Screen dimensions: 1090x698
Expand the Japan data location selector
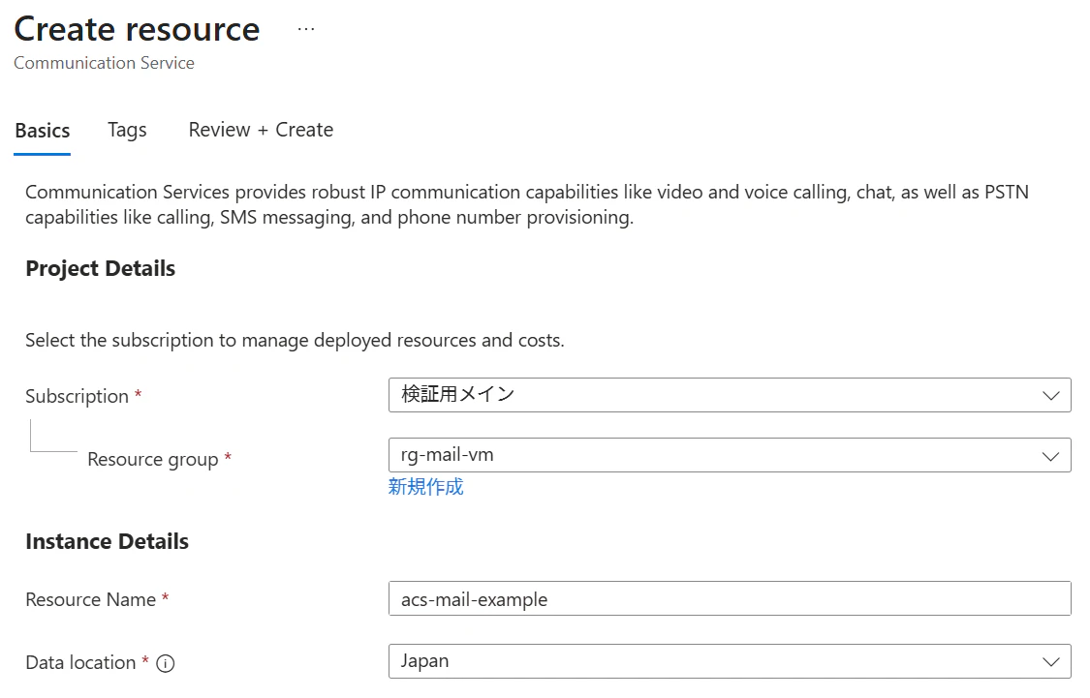pyautogui.click(x=717, y=662)
